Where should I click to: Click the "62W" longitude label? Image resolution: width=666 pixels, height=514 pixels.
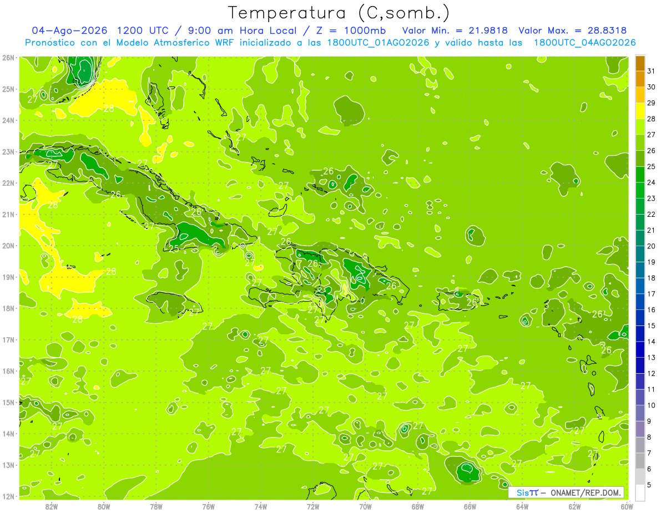574,506
